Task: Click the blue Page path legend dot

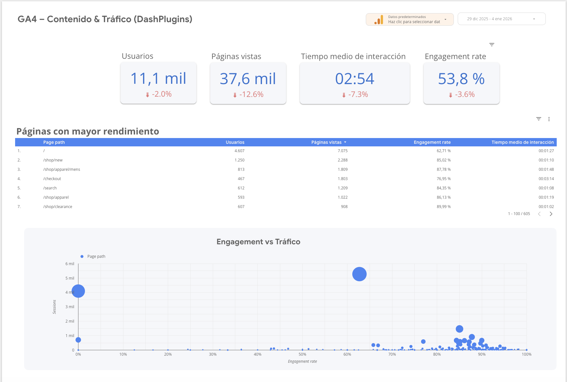Action: click(82, 256)
